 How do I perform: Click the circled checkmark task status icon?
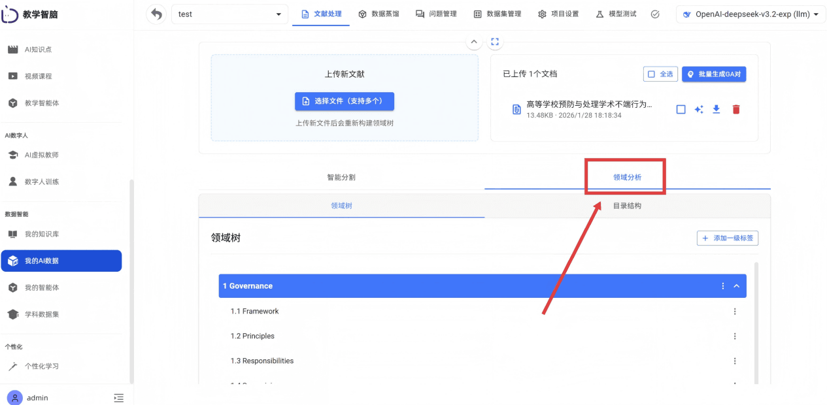pyautogui.click(x=655, y=14)
